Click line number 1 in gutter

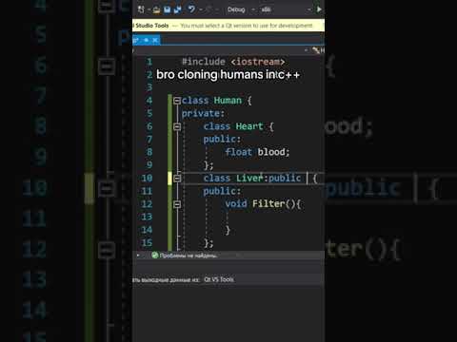(x=149, y=62)
